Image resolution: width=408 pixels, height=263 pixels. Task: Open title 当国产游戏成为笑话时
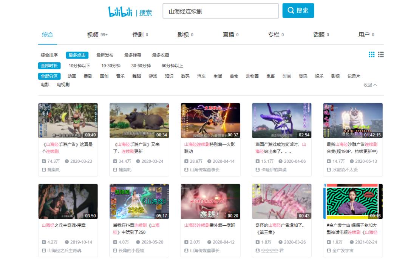281,148
